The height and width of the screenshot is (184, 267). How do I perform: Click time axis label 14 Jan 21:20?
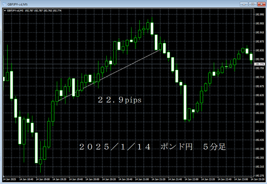click(158, 179)
